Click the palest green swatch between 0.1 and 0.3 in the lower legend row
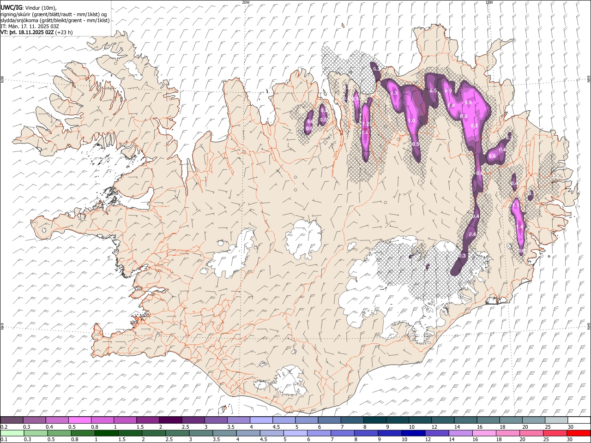The image size is (591, 443). coord(12,433)
